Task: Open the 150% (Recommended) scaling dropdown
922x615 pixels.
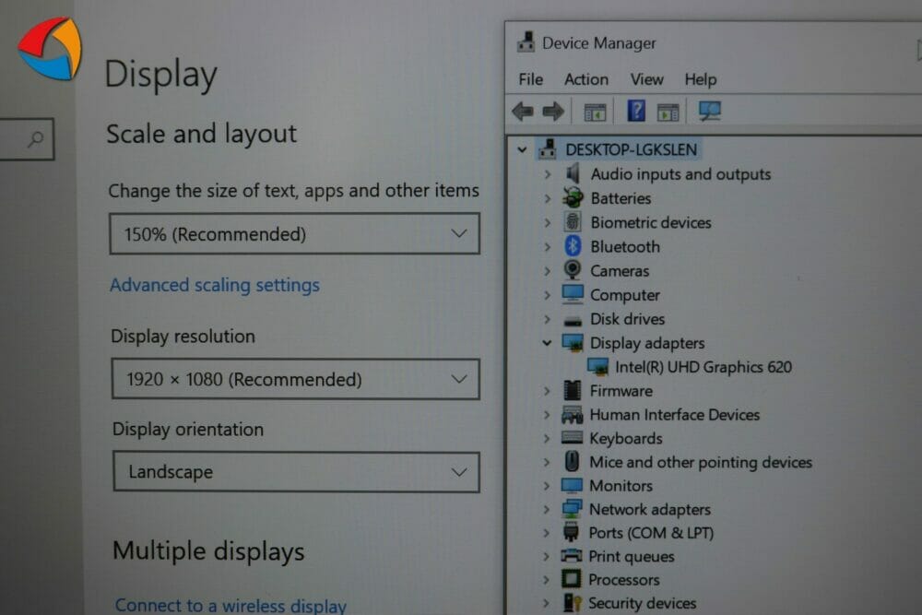Action: click(x=295, y=233)
